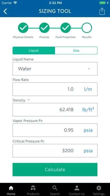Open Search magnifier icon
The height and width of the screenshot is (196, 110).
click(55, 188)
